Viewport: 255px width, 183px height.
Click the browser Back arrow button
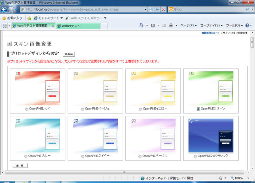pyautogui.click(x=4, y=9)
